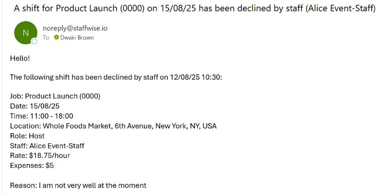
Task: Click the Rate: $18.75/hour line
Action: pyautogui.click(x=40, y=156)
